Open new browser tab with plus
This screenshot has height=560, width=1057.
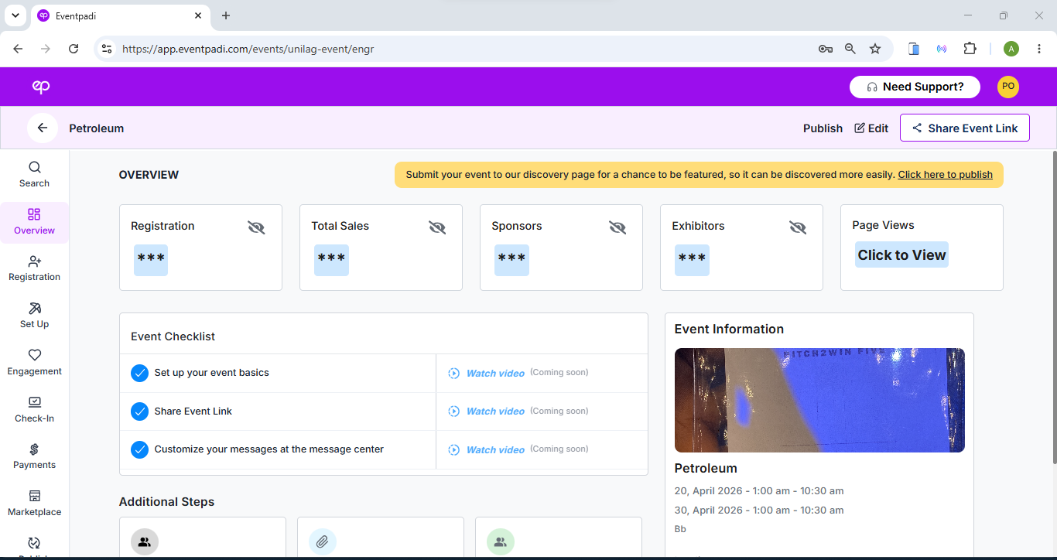(226, 15)
